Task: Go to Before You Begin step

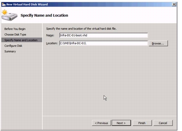Action: (15, 29)
